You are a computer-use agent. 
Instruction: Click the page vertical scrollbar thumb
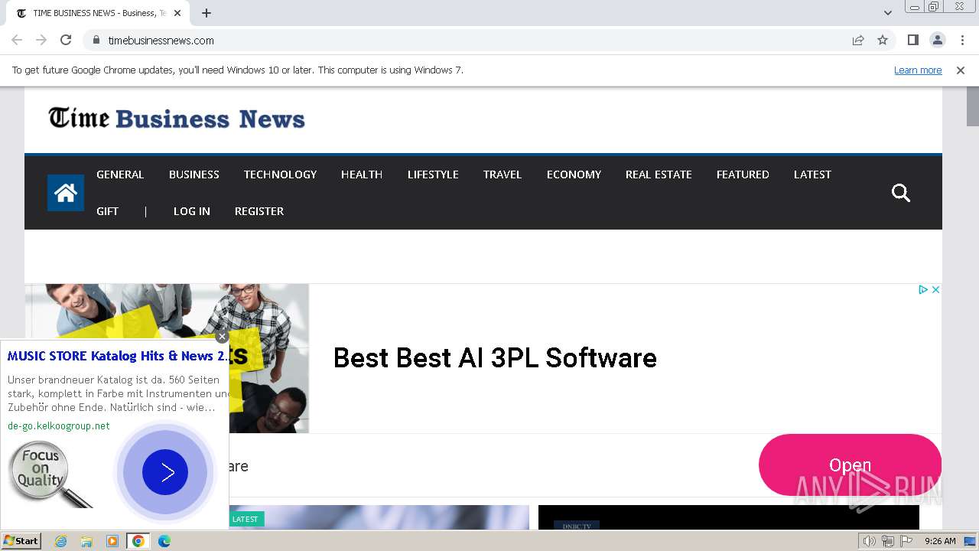pos(972,106)
